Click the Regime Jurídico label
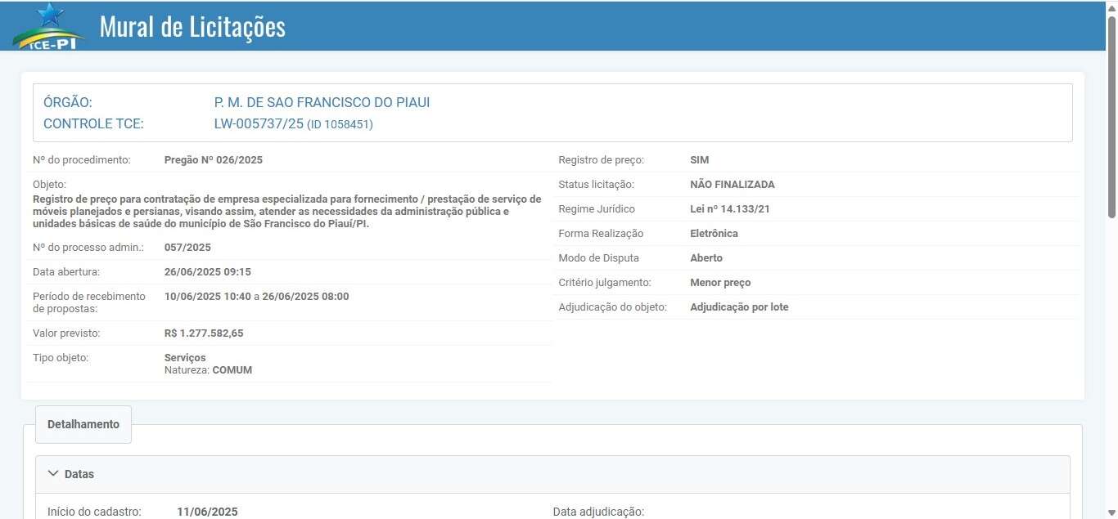This screenshot has width=1118, height=519. tap(597, 209)
